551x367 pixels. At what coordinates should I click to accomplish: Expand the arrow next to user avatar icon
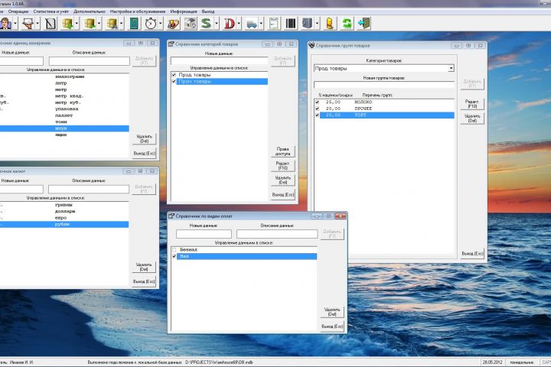pyautogui.click(x=15, y=24)
